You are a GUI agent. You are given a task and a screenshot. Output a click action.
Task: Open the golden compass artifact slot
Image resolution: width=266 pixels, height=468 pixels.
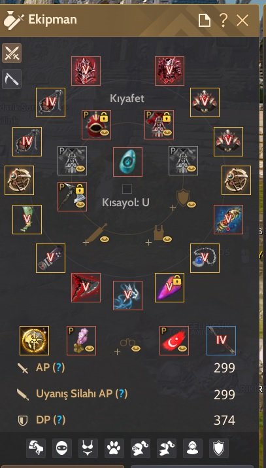point(34,340)
